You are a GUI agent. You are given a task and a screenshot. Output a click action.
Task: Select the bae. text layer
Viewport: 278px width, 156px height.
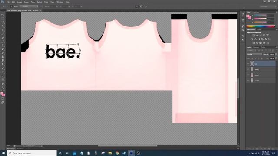coord(261,64)
